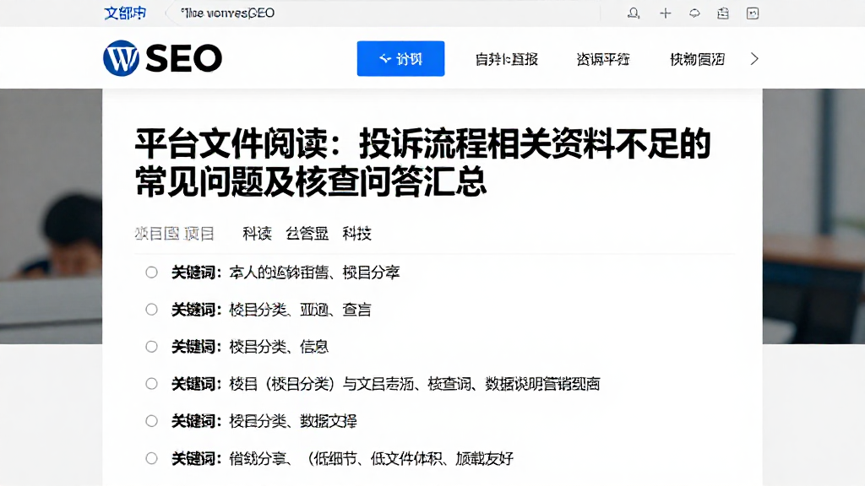
Task: Expand more navigation items with the right chevron
Action: pos(754,58)
